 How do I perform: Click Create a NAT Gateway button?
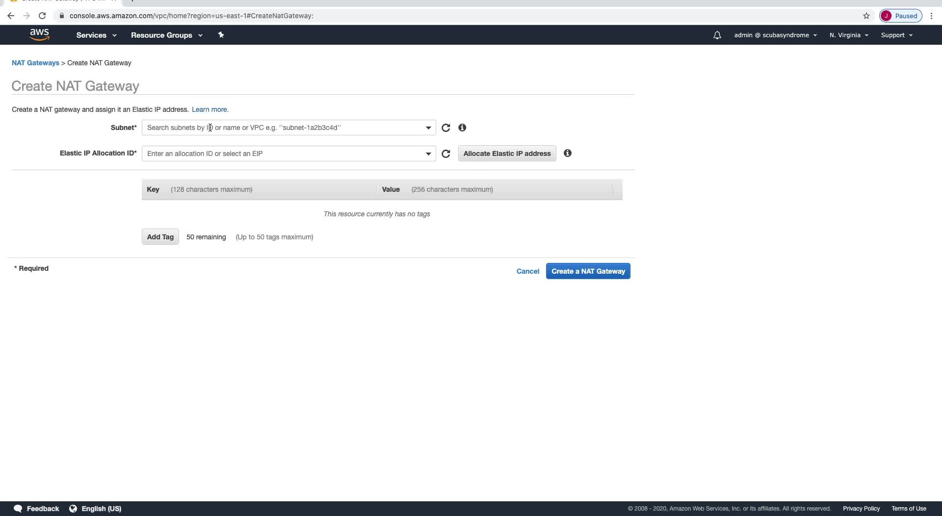(588, 271)
